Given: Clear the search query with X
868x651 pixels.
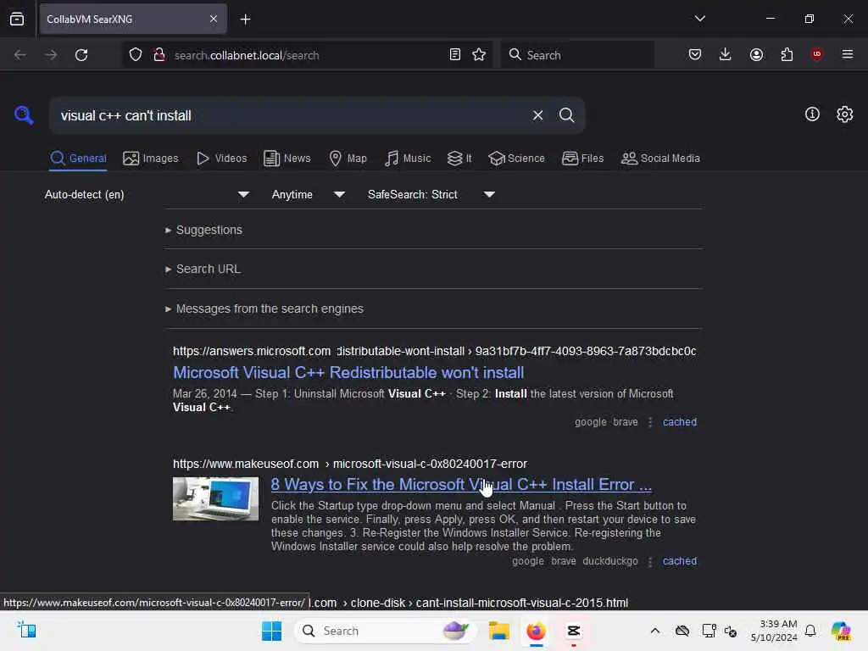Looking at the screenshot, I should (x=537, y=115).
